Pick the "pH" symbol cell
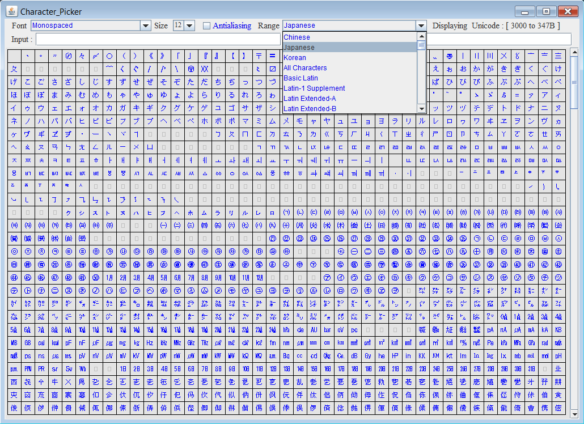584x424 pixels. tap(558, 357)
